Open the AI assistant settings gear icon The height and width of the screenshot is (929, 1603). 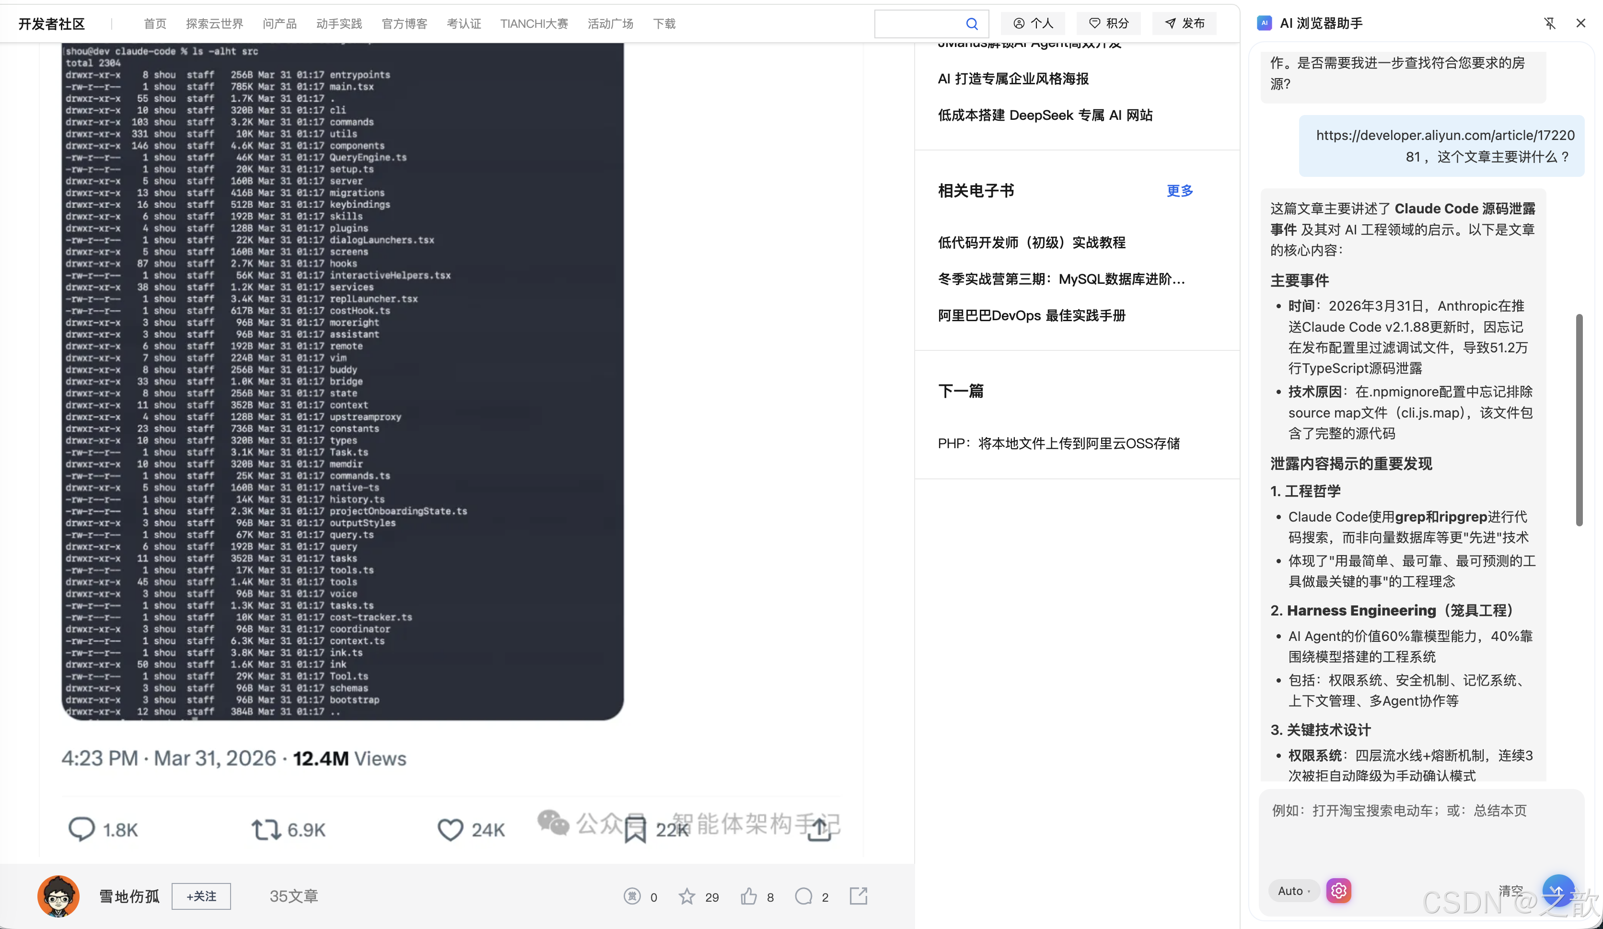(x=1338, y=890)
